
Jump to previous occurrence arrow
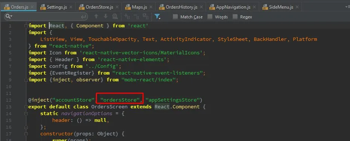click(96, 16)
